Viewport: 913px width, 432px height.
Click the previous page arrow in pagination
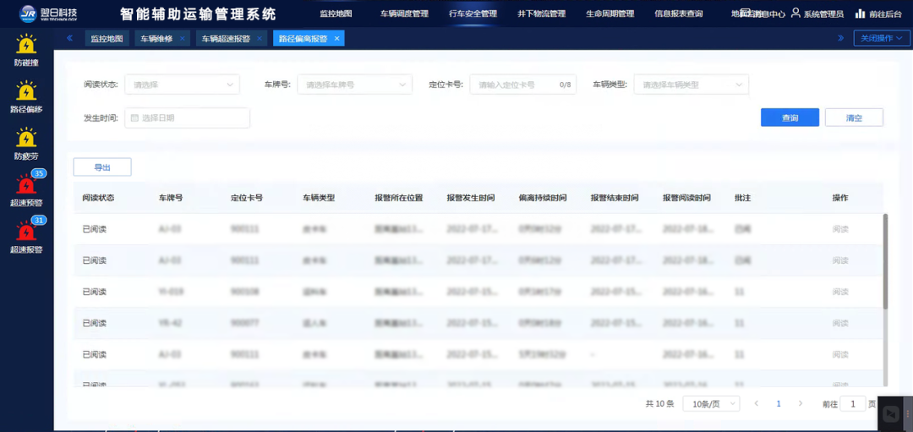click(757, 403)
